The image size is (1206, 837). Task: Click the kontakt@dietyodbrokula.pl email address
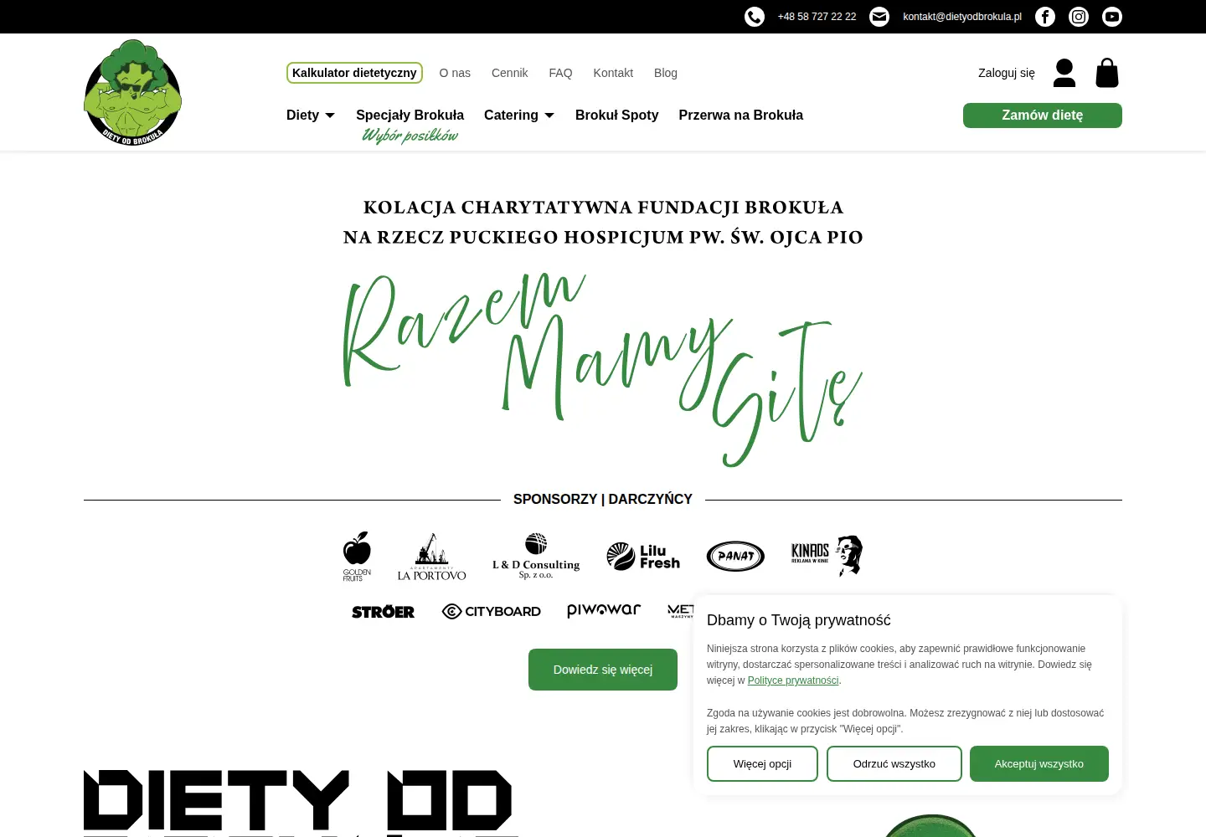click(962, 17)
